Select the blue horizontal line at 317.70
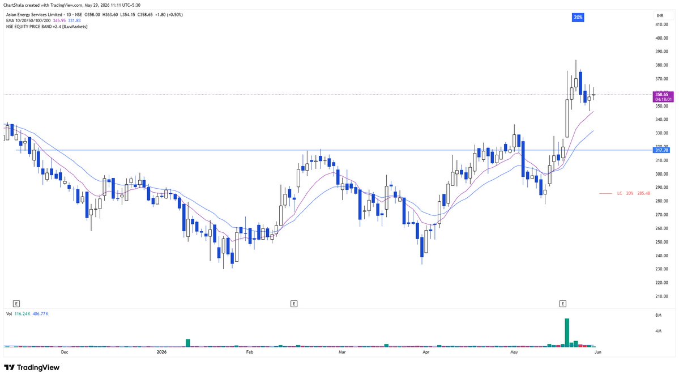This screenshot has width=679, height=378. point(334,150)
